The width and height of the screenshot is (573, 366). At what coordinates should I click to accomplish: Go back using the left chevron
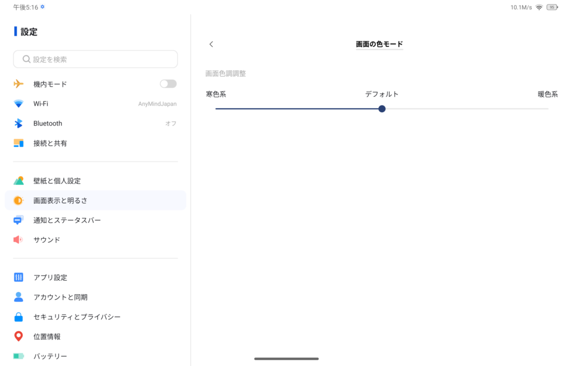[211, 44]
